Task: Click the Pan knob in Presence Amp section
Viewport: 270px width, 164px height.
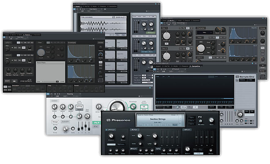Action: 155,136
